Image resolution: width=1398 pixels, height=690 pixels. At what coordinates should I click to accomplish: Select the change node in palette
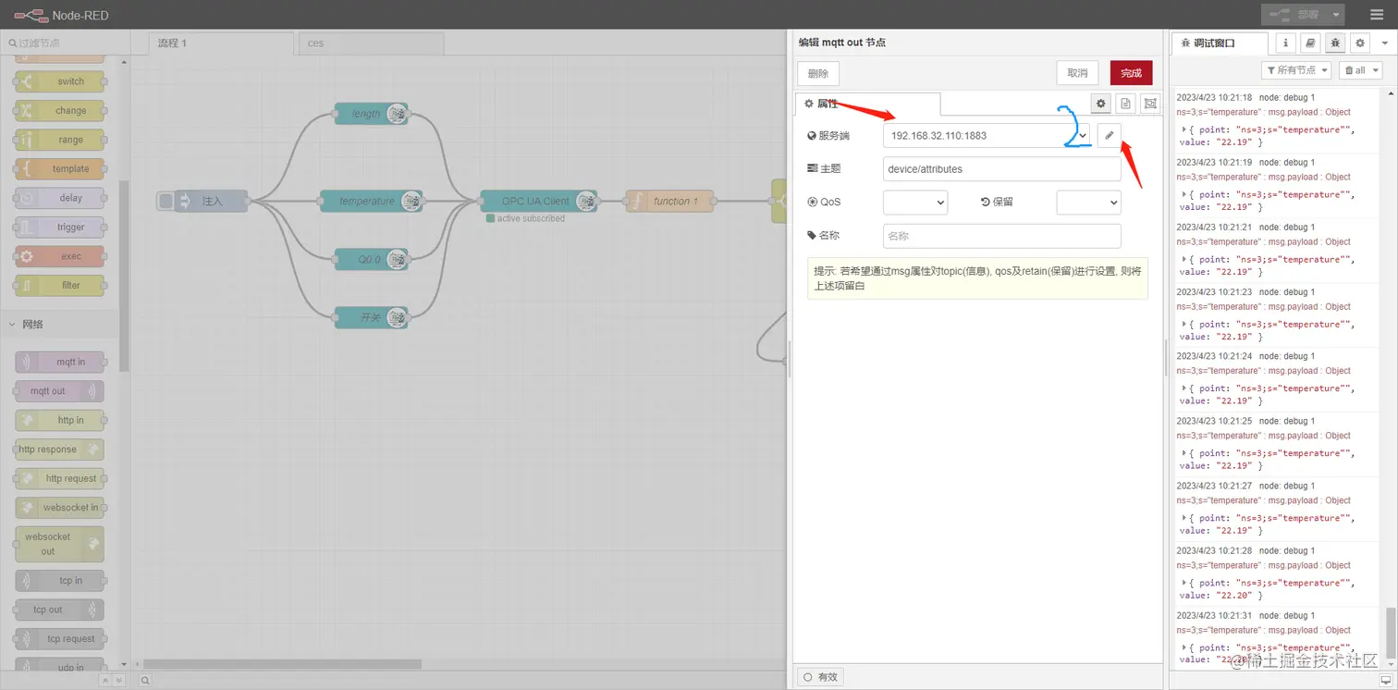tap(59, 110)
